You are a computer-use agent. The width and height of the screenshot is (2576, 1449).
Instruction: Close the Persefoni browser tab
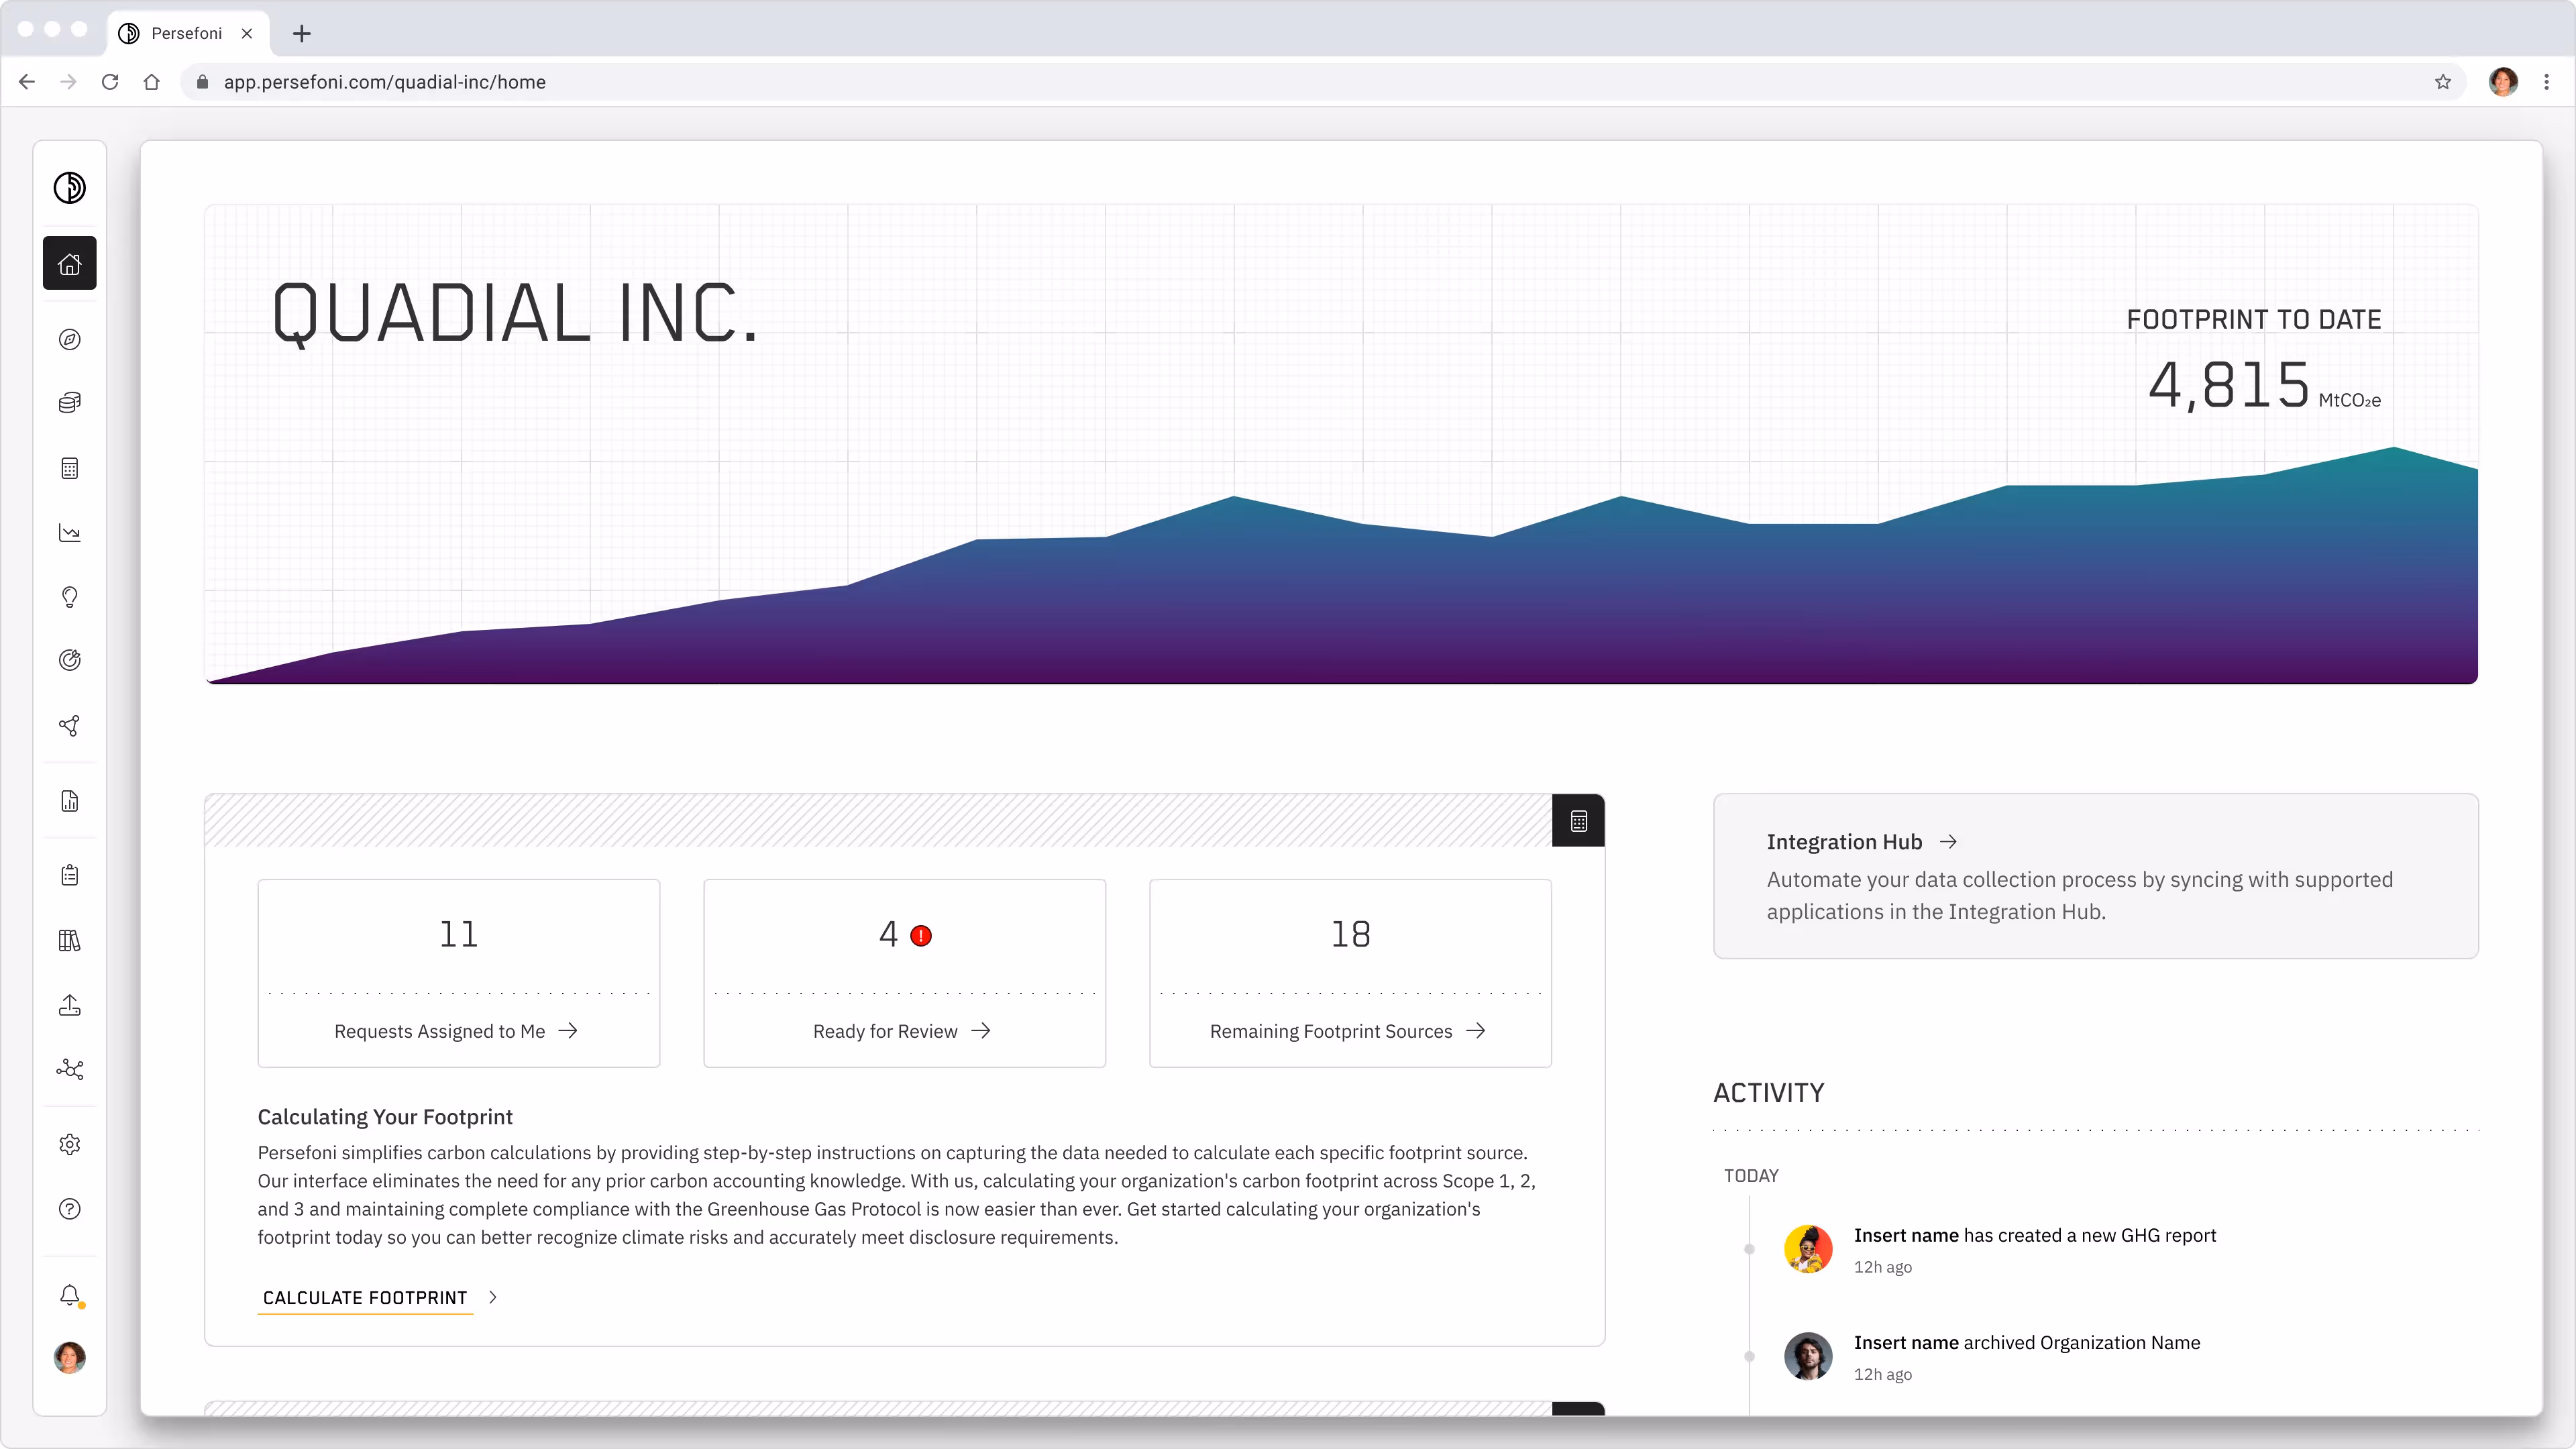point(247,33)
